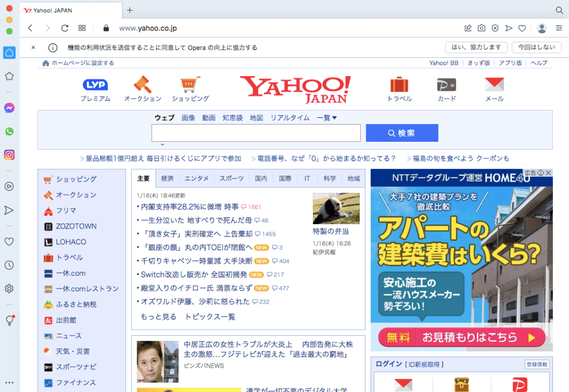569x392 pixels.
Task: Send page to My Flow from address bar
Action: coord(509,28)
